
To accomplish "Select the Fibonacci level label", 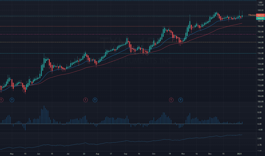I will [252, 15].
